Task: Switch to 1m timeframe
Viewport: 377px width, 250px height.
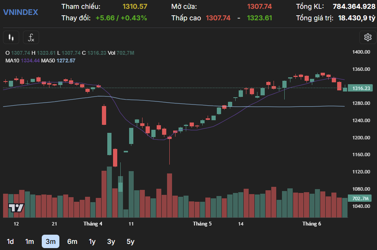Action: point(30,242)
